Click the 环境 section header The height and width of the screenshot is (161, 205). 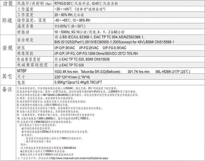point(8,21)
